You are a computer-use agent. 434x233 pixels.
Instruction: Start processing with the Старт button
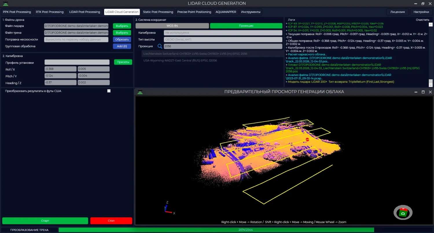(x=45, y=221)
